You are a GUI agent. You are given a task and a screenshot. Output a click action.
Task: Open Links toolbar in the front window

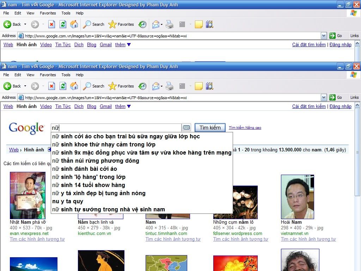click(x=354, y=97)
